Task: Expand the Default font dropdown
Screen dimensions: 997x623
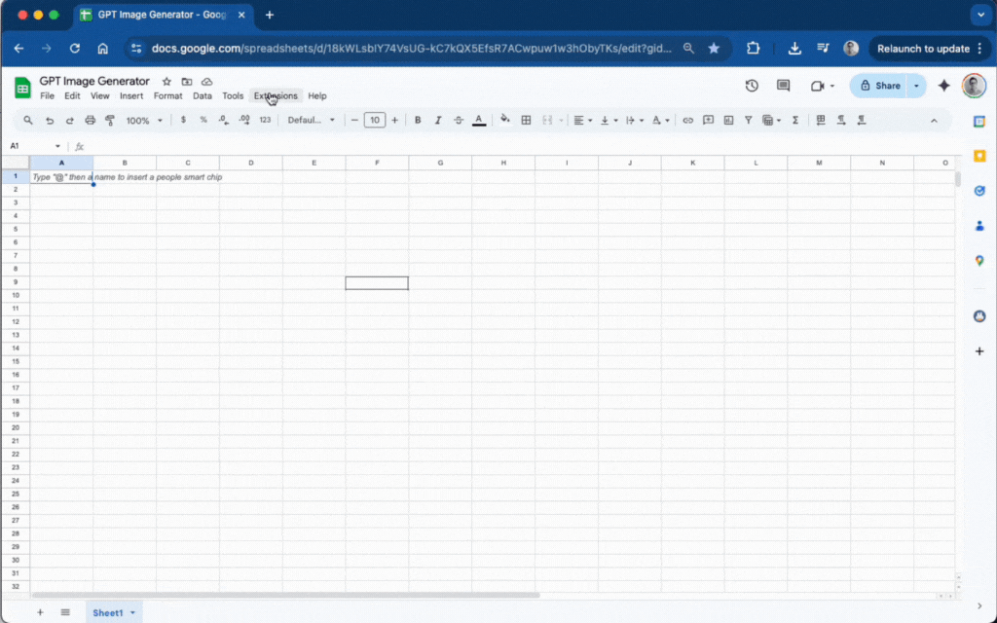Action: [x=311, y=121]
